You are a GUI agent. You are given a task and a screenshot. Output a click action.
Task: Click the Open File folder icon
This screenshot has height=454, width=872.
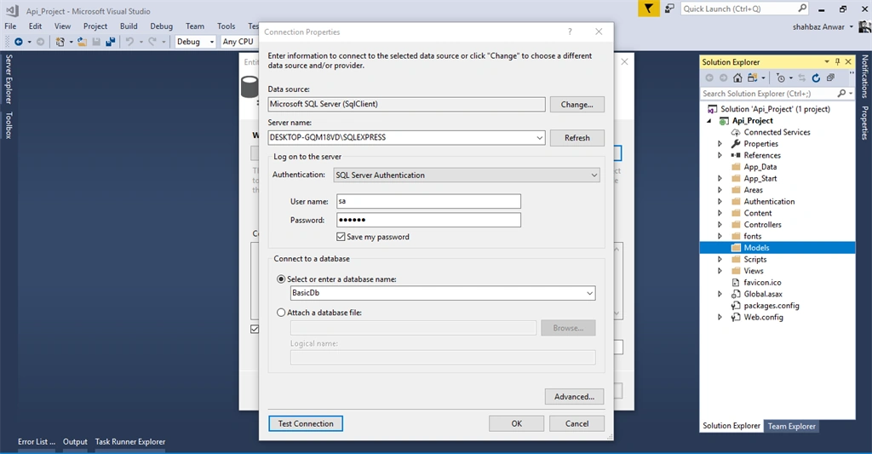click(82, 42)
